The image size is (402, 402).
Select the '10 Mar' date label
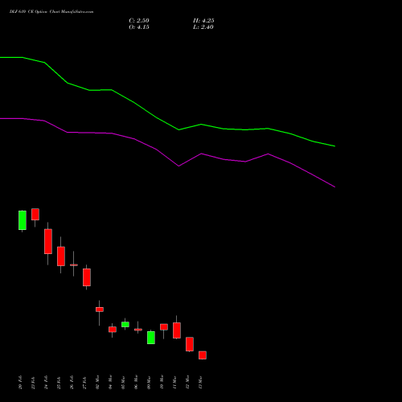click(162, 383)
